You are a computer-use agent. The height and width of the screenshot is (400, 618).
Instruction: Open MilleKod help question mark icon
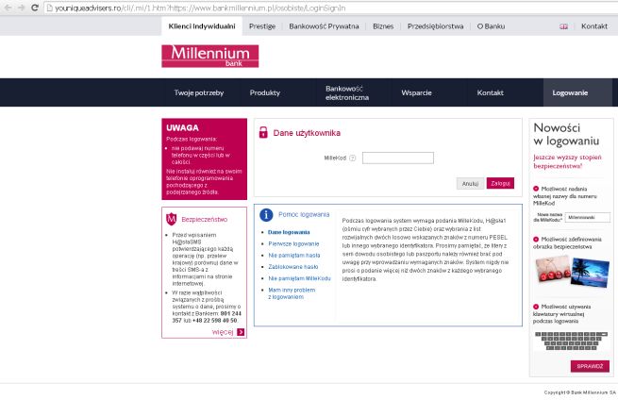click(352, 158)
